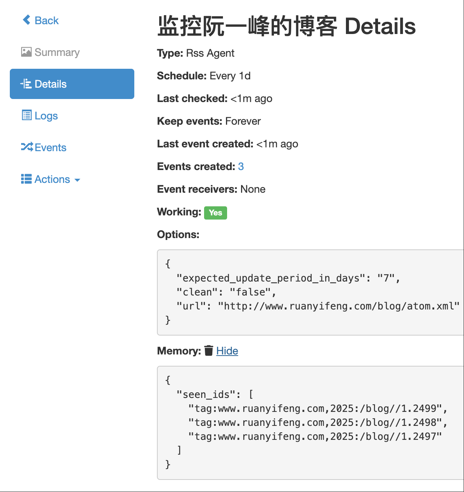Click the green Yes working badge
This screenshot has width=464, height=492.
click(x=215, y=213)
